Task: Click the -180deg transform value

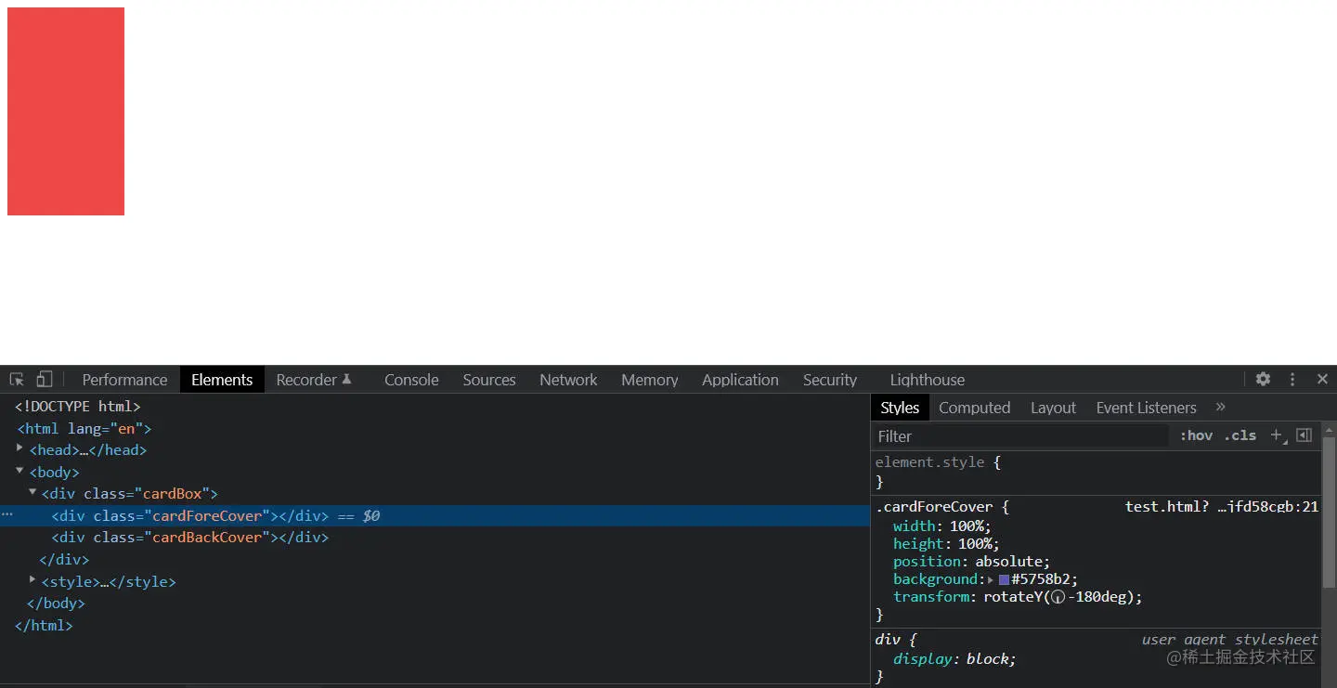Action: pos(1099,597)
